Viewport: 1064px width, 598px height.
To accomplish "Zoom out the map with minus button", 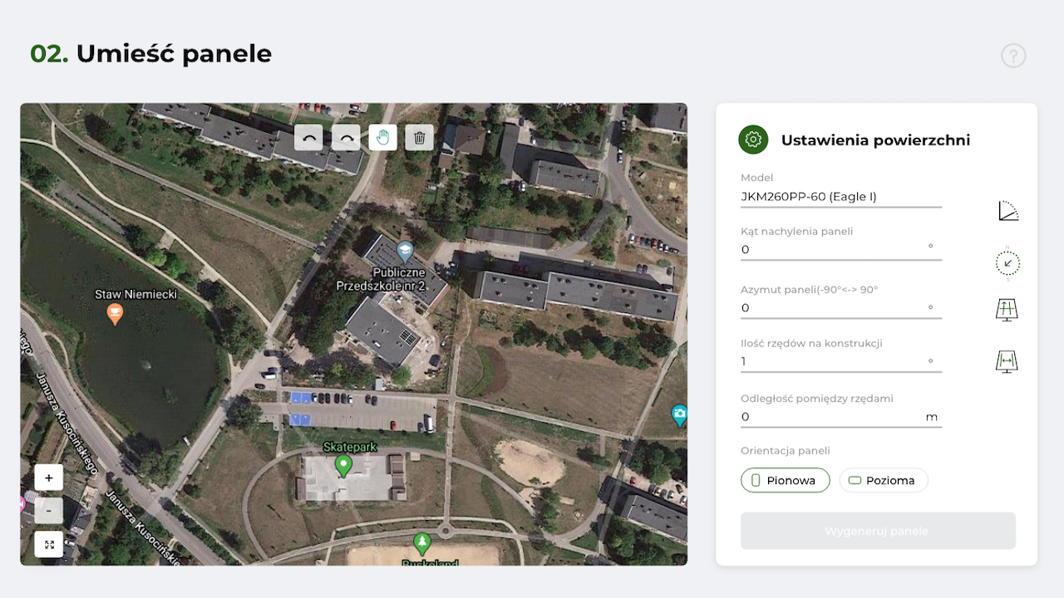I will pyautogui.click(x=49, y=510).
